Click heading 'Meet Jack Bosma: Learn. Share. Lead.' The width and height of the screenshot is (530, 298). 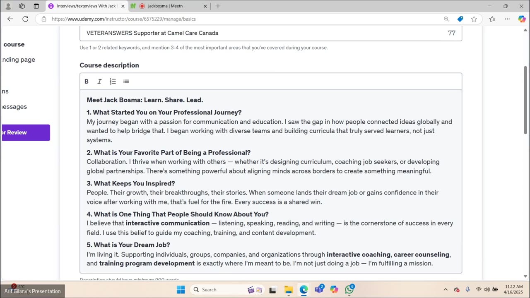145,100
